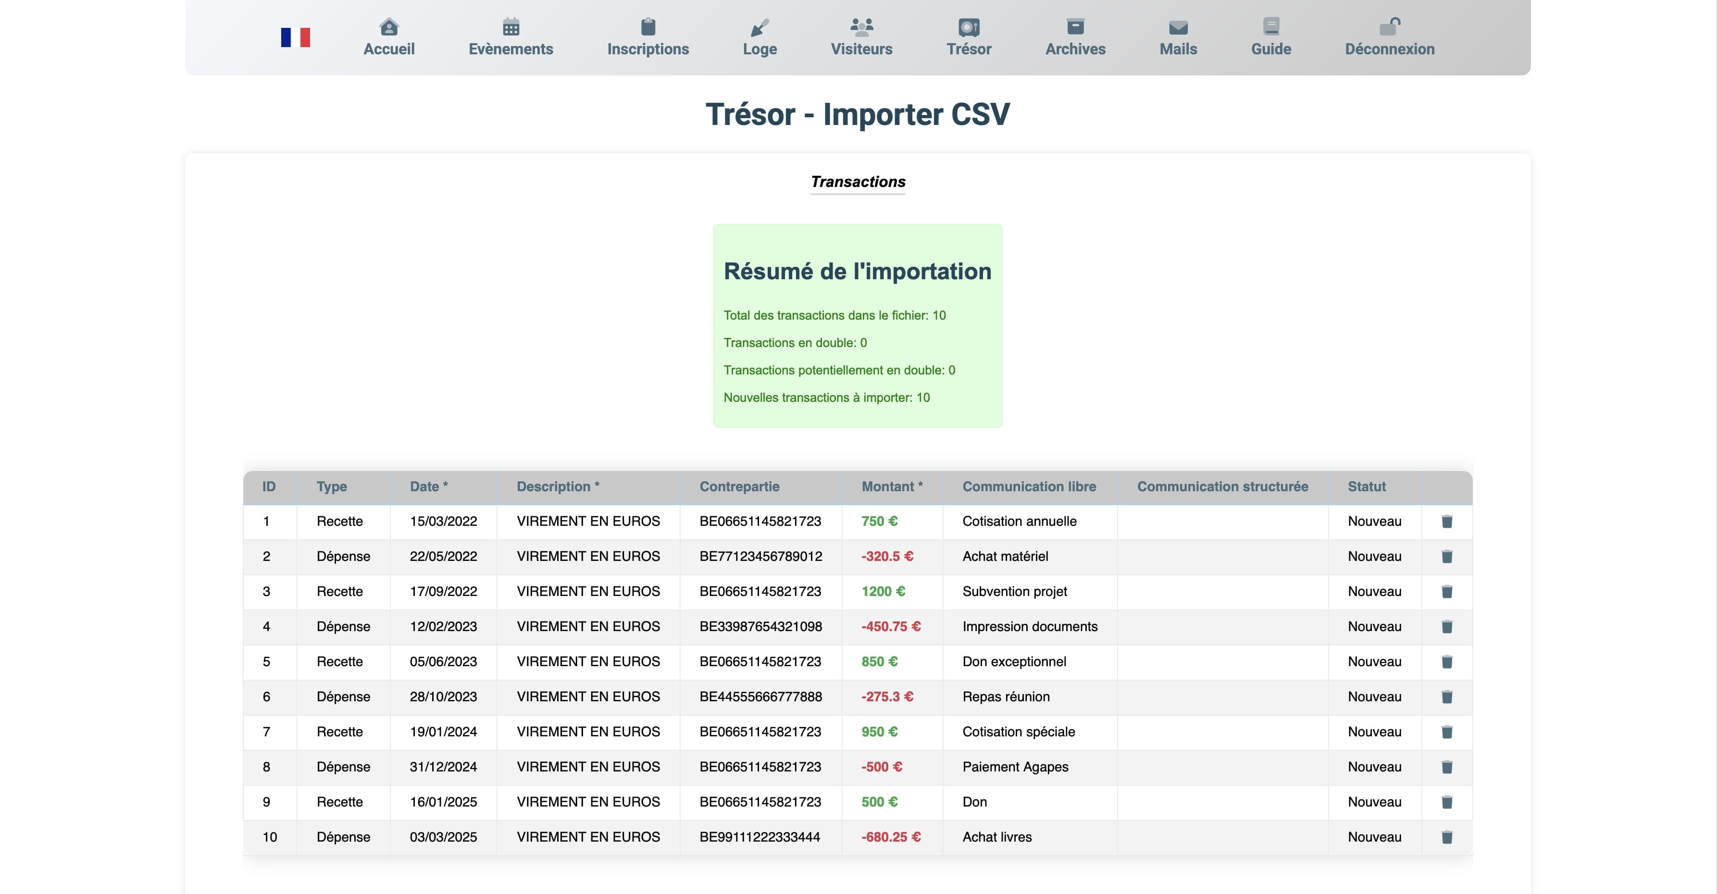Click the Loge gavel icon
Image resolution: width=1717 pixels, height=894 pixels.
pos(759,27)
